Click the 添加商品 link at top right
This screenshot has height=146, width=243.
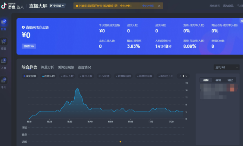click(228, 6)
